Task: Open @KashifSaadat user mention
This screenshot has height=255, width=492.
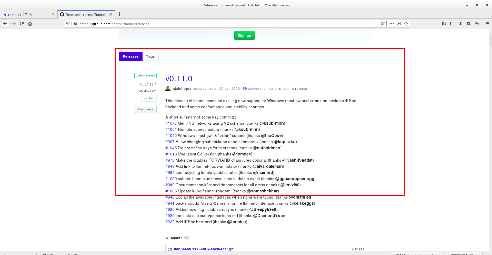Action: coord(297,160)
